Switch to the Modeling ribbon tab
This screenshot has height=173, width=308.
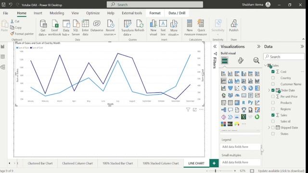tap(57, 13)
